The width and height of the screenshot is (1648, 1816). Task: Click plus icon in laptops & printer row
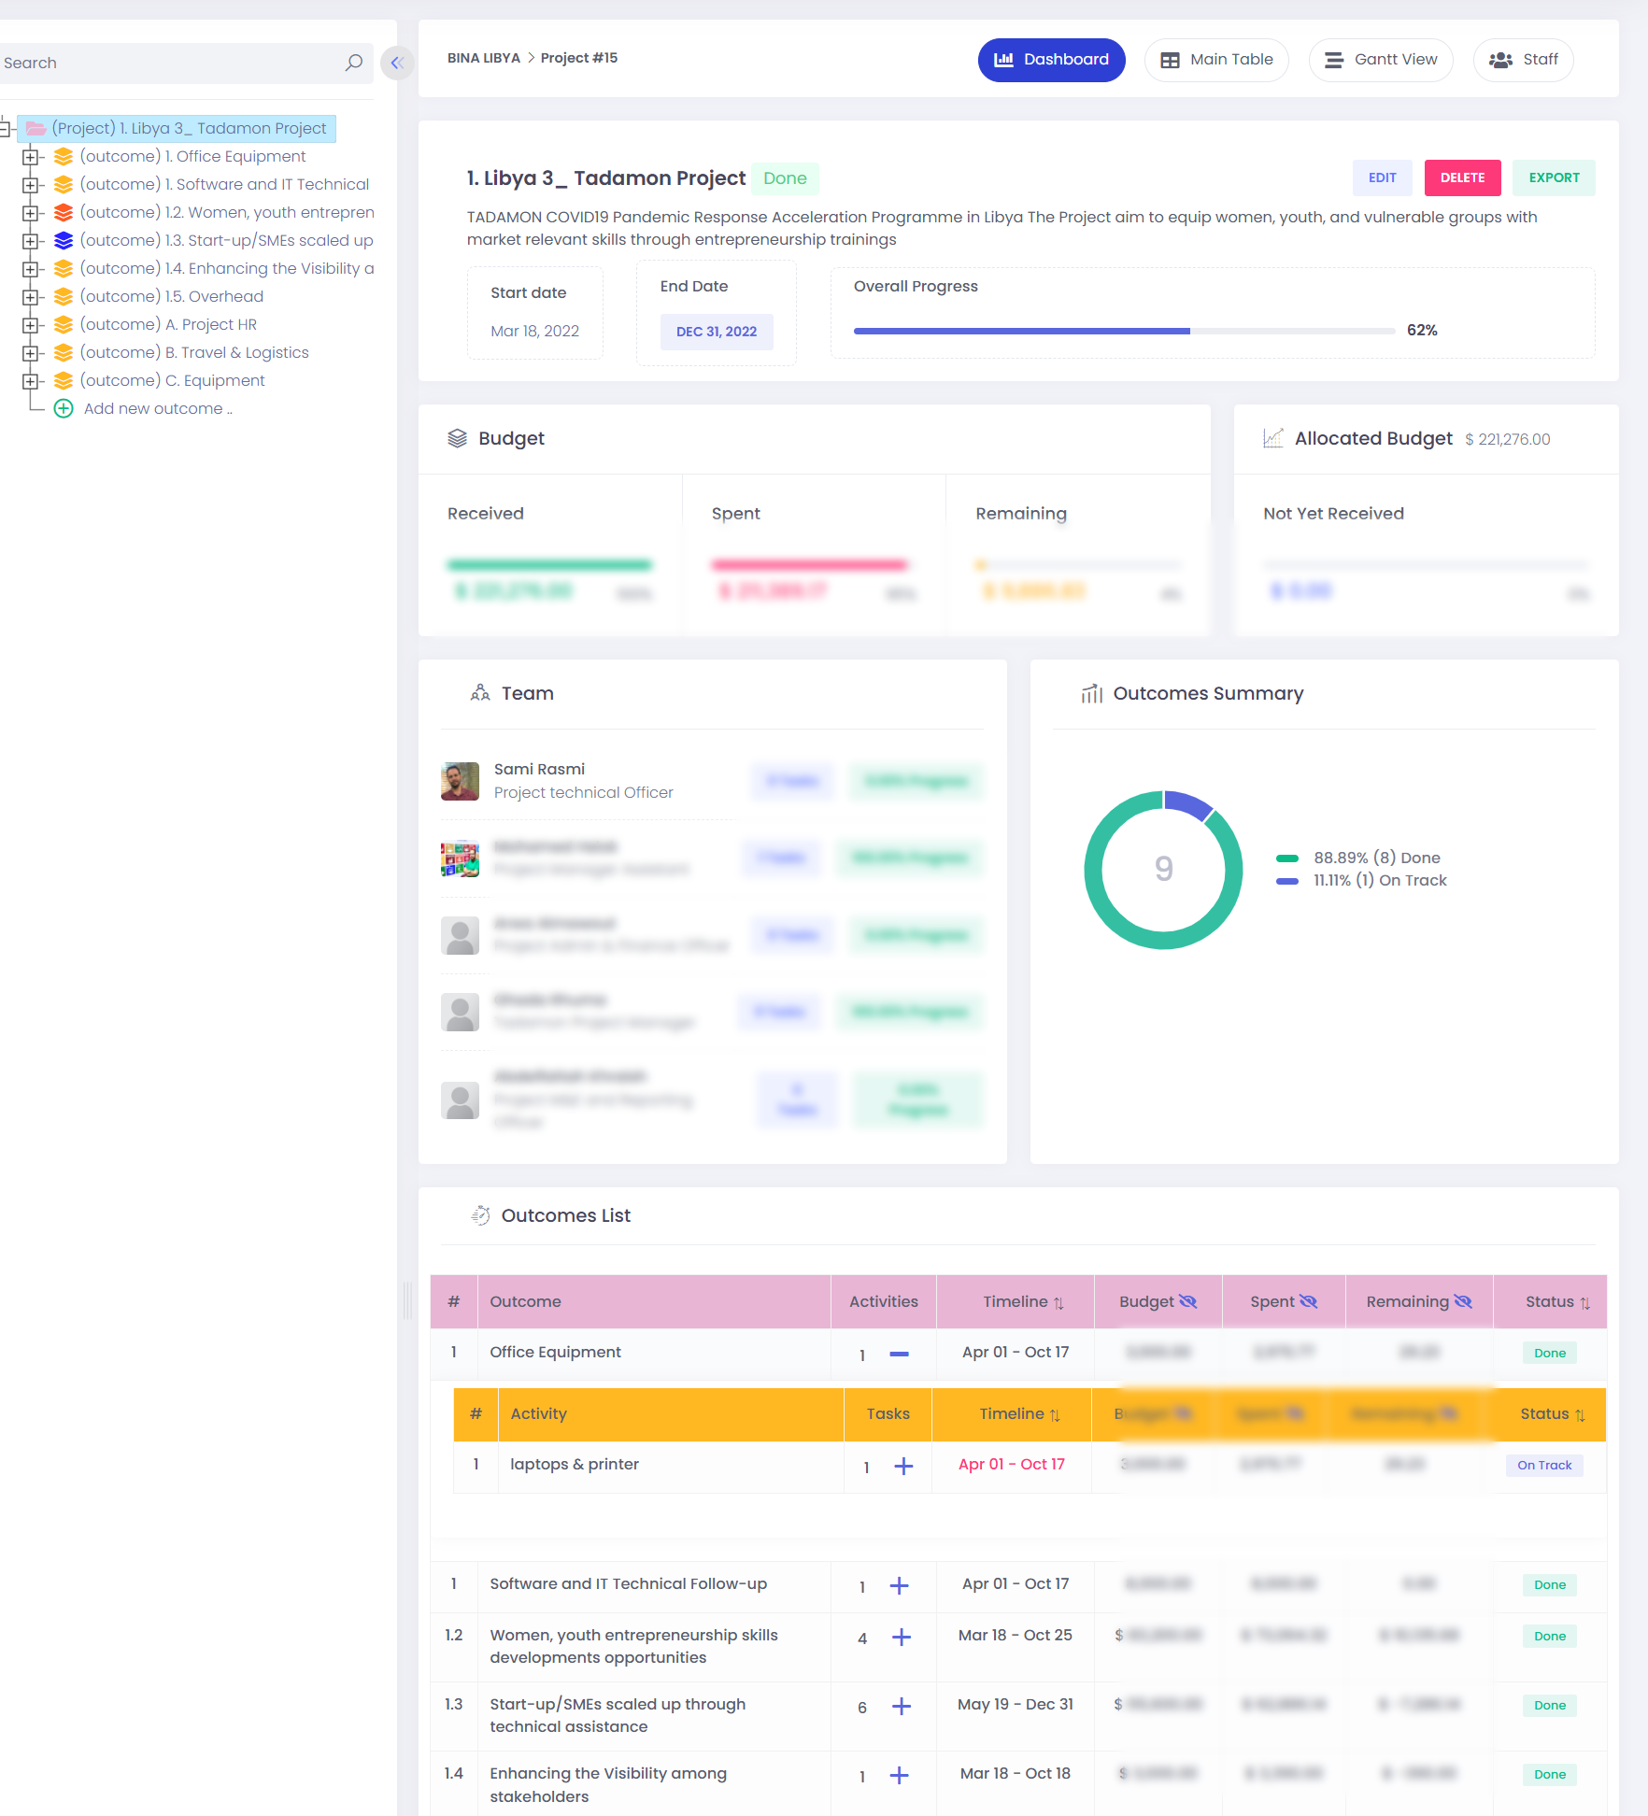point(903,1466)
